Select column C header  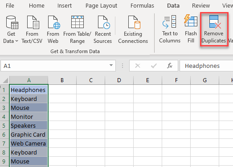pyautogui.click(x=91, y=80)
